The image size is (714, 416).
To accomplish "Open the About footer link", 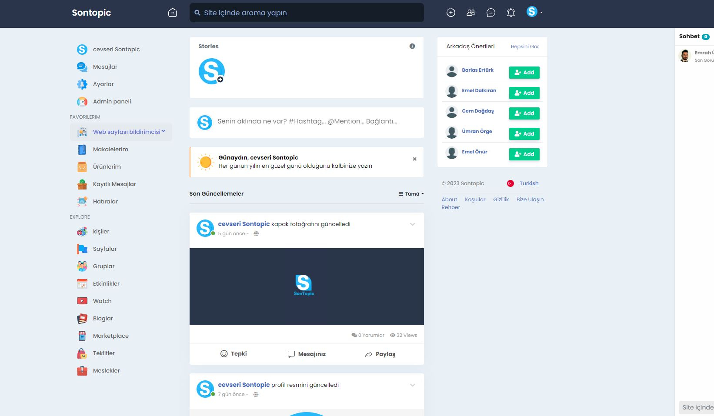I will pos(449,200).
